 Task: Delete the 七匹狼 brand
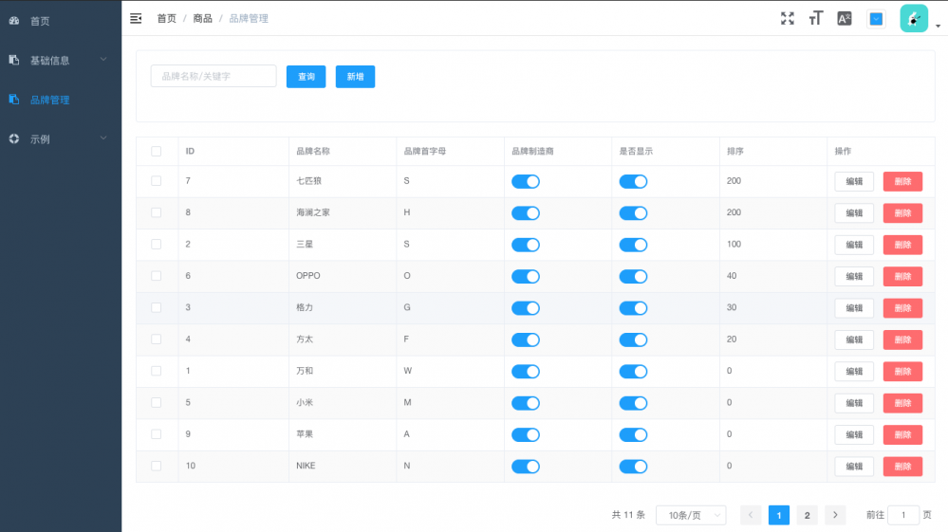point(902,181)
